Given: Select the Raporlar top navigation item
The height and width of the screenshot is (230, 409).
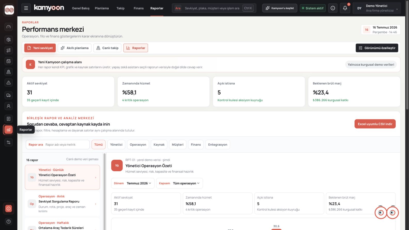Looking at the screenshot, I should tap(157, 8).
